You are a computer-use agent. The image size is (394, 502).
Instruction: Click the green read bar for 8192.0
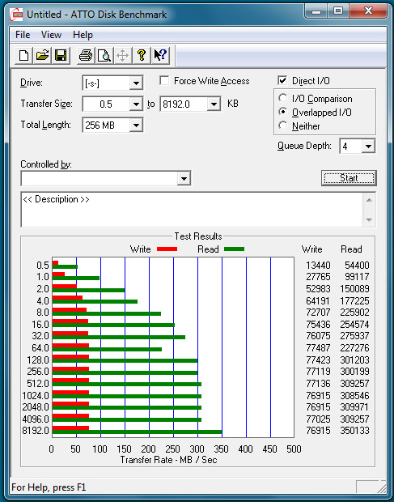138,432
